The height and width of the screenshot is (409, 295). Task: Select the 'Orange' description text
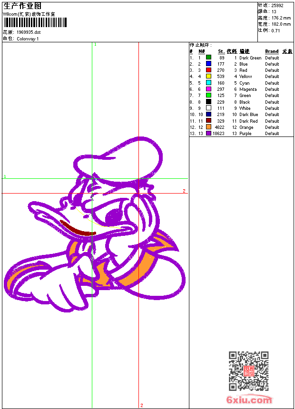pyautogui.click(x=246, y=127)
